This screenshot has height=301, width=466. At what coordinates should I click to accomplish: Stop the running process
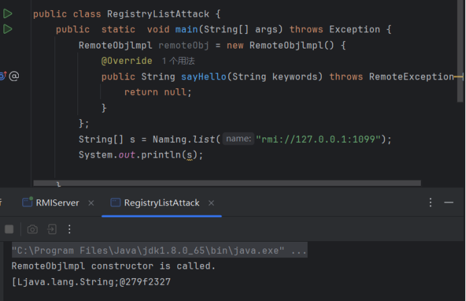(x=9, y=230)
